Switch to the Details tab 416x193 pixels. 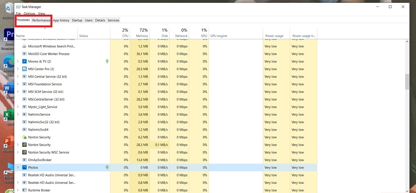pos(100,20)
